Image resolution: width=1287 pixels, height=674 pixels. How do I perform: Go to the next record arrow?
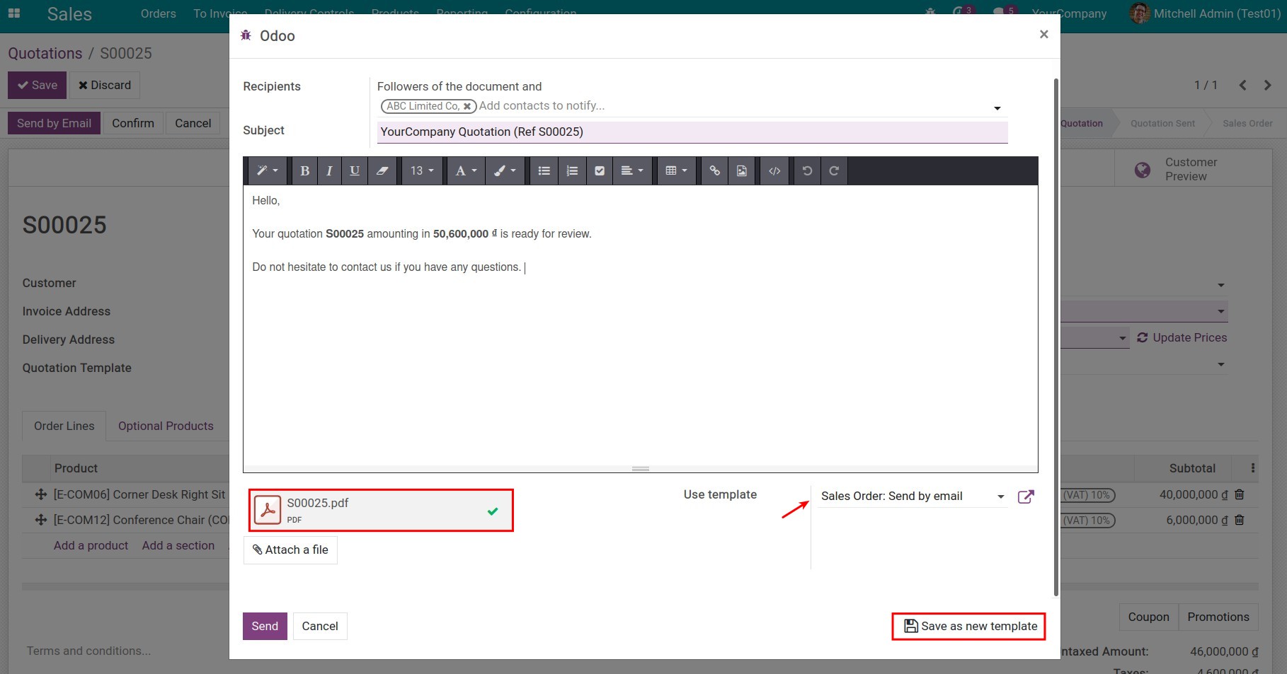click(1267, 85)
